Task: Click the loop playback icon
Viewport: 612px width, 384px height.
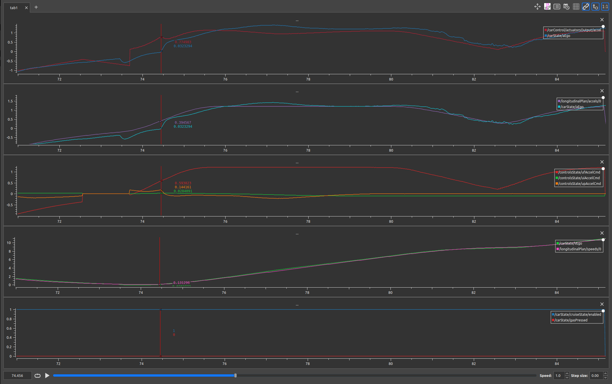Action: tap(38, 375)
